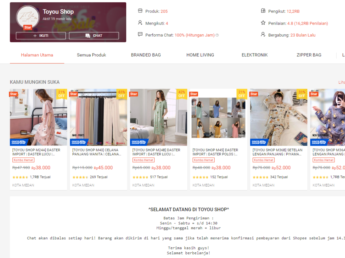The image size is (345, 258).
Task: Click the star rating beside 269 Terjual
Action: 80,177
